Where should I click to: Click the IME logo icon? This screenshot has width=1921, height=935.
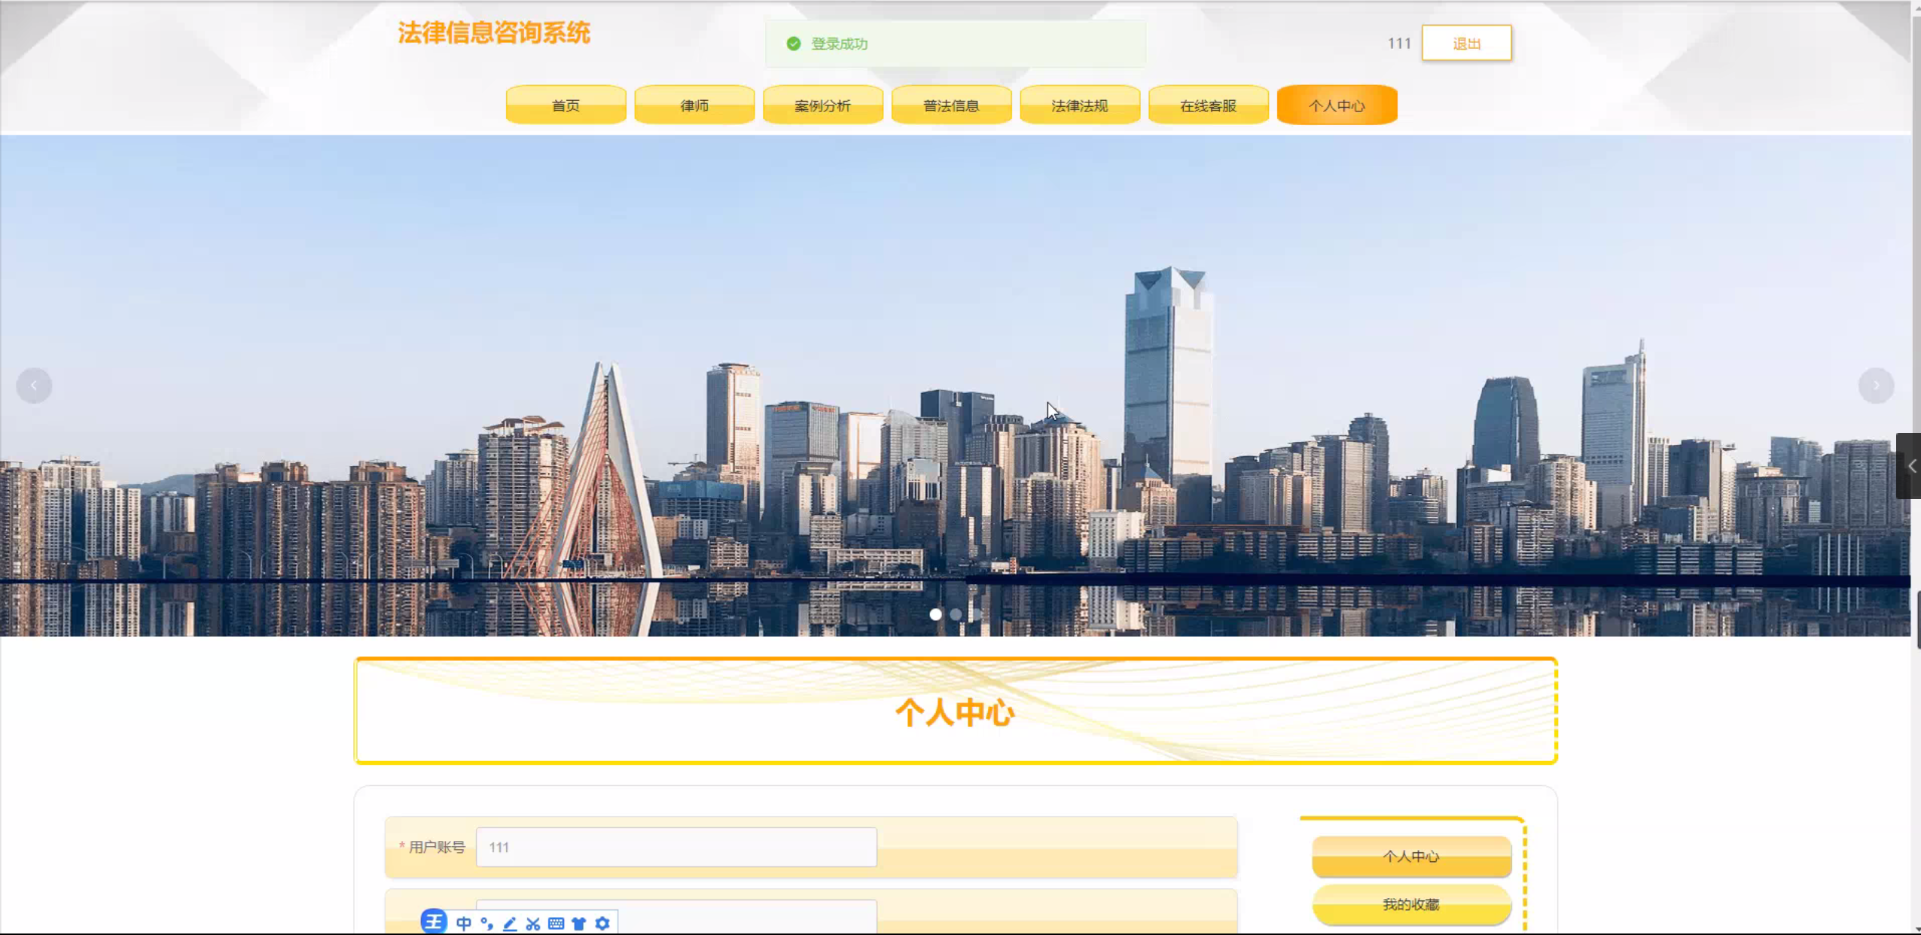[x=434, y=921]
